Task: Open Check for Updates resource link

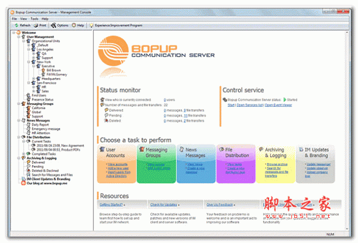Action: (x=163, y=205)
